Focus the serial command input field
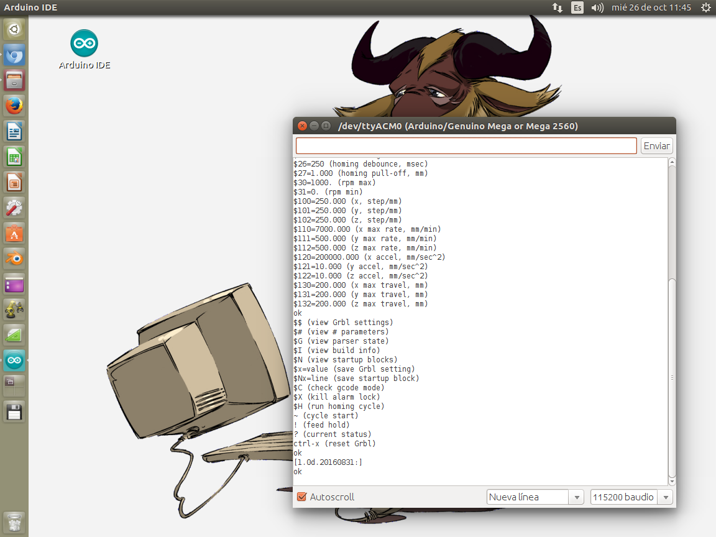The image size is (716, 537). [466, 146]
